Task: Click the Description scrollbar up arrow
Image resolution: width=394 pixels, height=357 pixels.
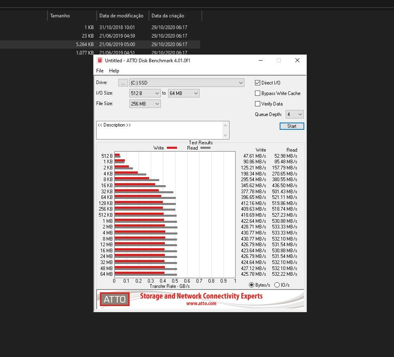Action: pyautogui.click(x=225, y=125)
